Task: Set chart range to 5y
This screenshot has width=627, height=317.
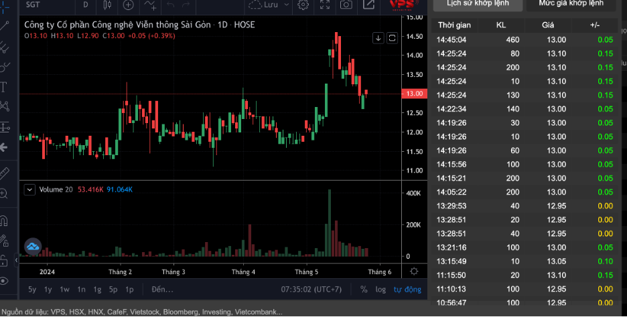Action: pyautogui.click(x=32, y=290)
